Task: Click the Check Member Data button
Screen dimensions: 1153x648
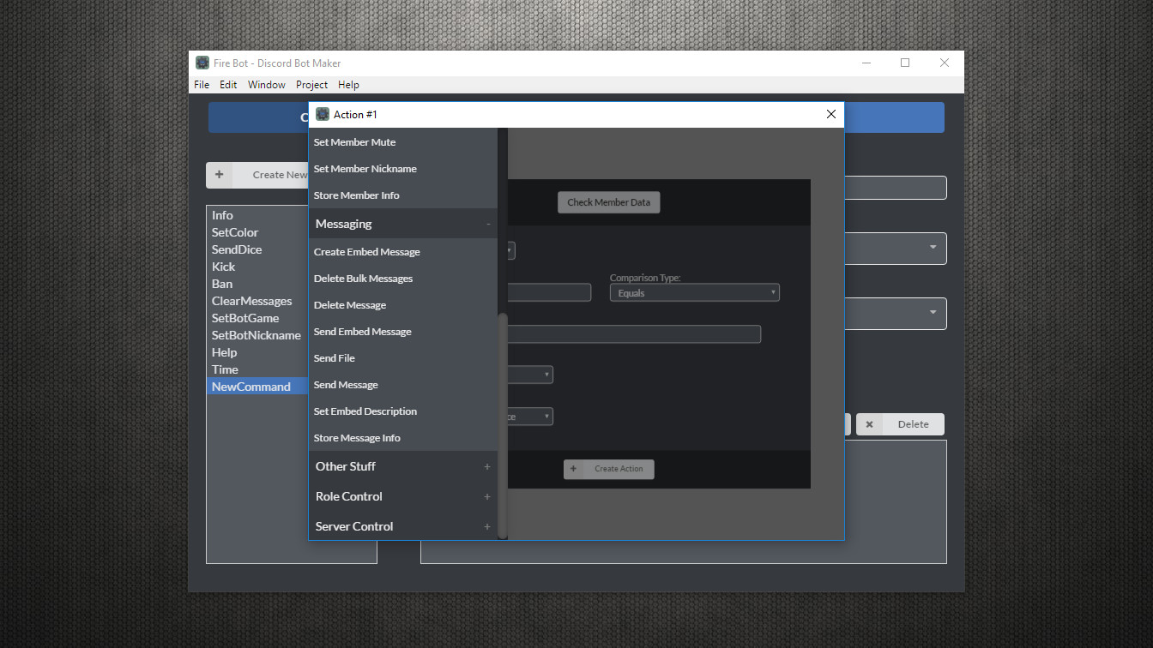Action: click(609, 202)
